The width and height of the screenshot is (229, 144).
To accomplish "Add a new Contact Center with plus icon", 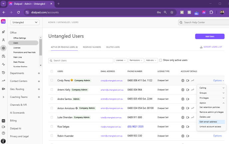I will (39, 81).
